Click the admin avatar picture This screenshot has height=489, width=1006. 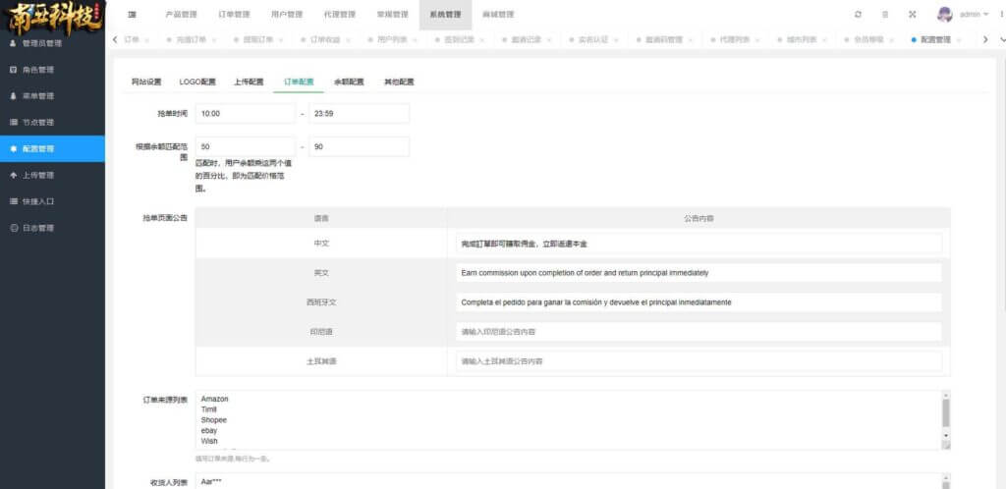tap(944, 14)
